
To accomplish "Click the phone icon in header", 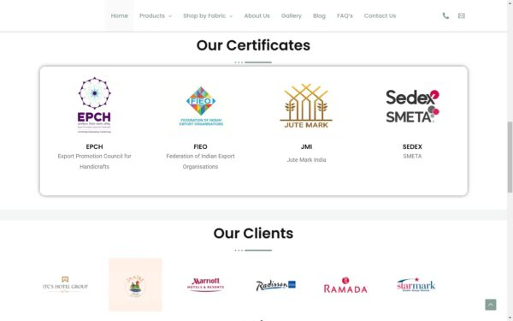I will (445, 15).
